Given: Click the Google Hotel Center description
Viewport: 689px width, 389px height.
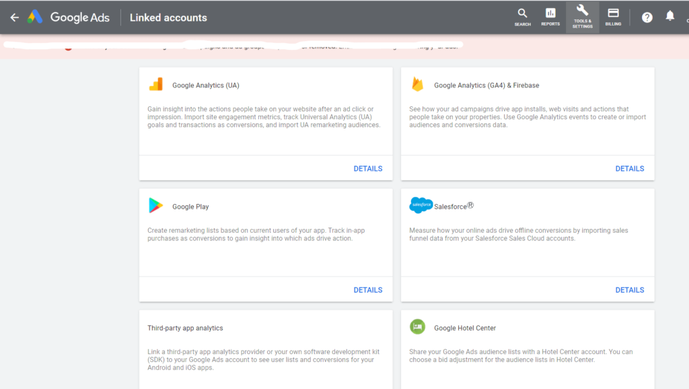Looking at the screenshot, I should coord(521,355).
